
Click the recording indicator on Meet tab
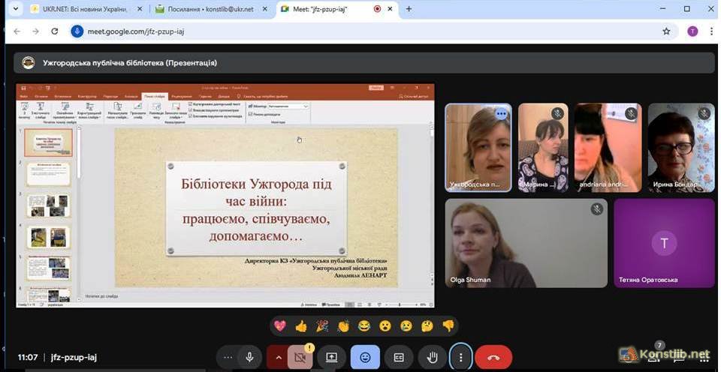coord(377,9)
